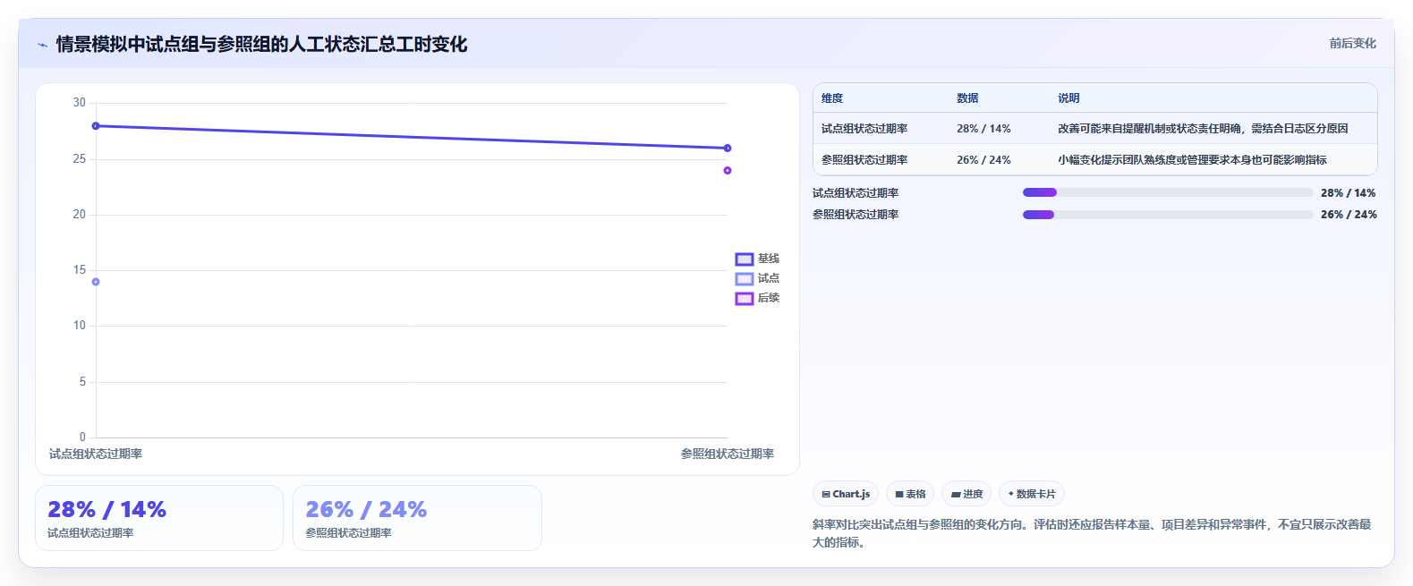Screen dimensions: 1413x586
Task: Click the baseline data point at value 26
Action: (x=728, y=149)
